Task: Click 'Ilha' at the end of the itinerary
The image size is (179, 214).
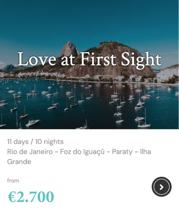Action: pos(145,151)
